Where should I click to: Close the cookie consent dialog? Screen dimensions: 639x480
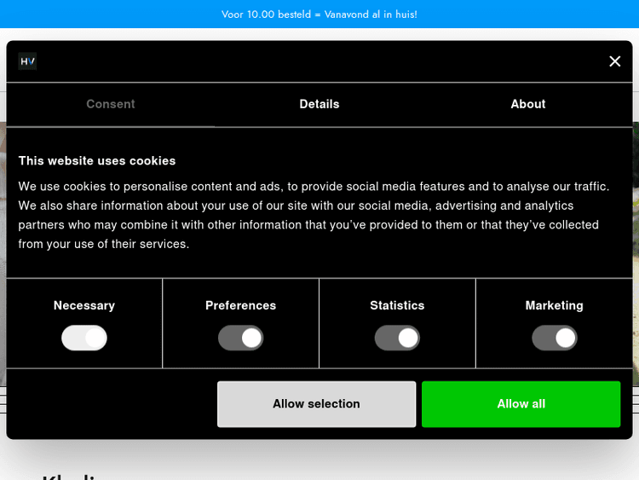[x=614, y=61]
